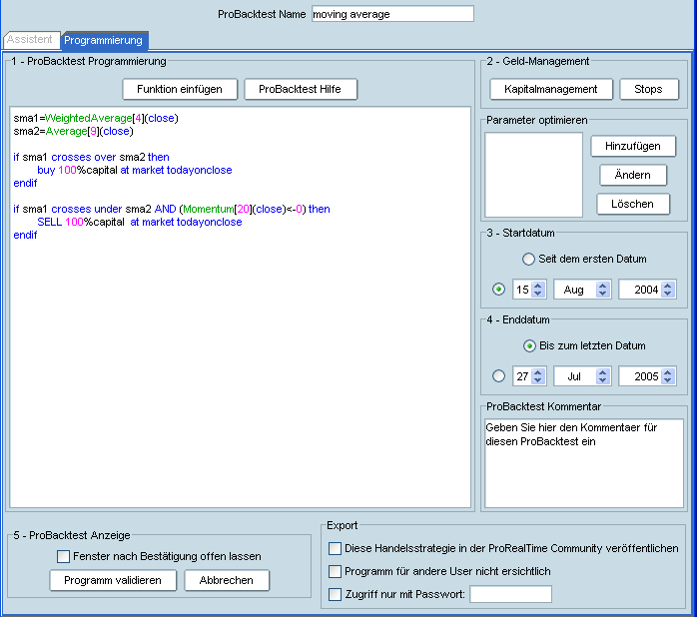The height and width of the screenshot is (617, 697).
Task: Toggle 'Zugriff nur mit Passwort' checkbox
Action: point(335,594)
